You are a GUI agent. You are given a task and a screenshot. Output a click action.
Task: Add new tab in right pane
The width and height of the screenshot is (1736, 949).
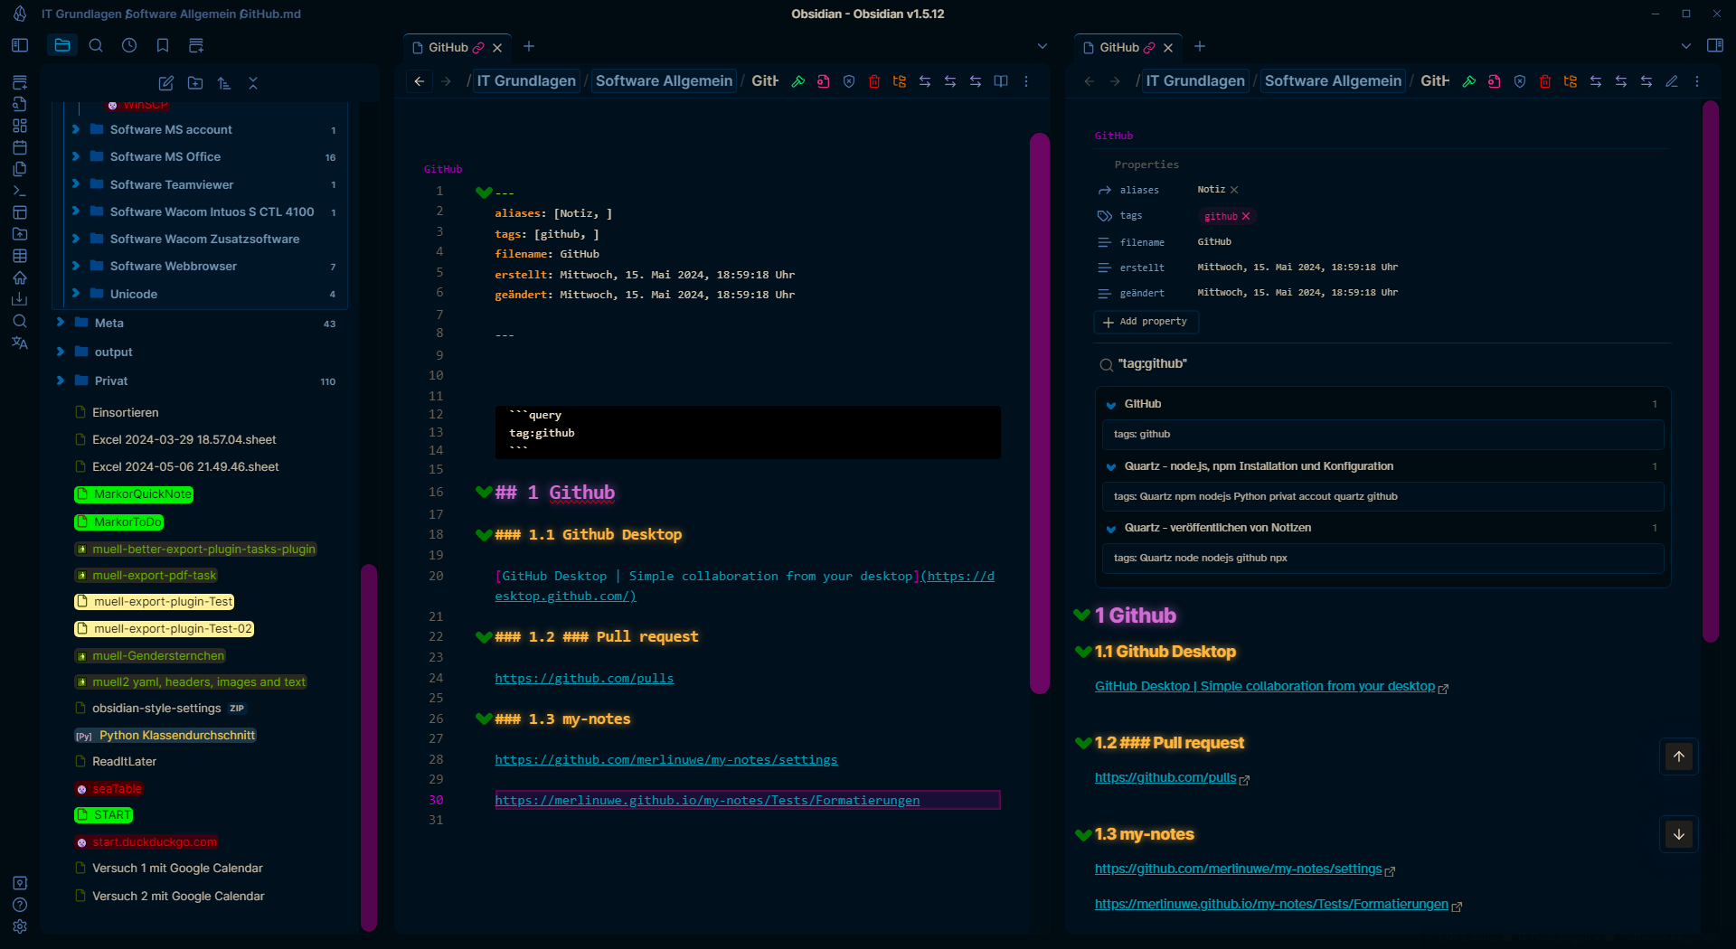click(1200, 46)
